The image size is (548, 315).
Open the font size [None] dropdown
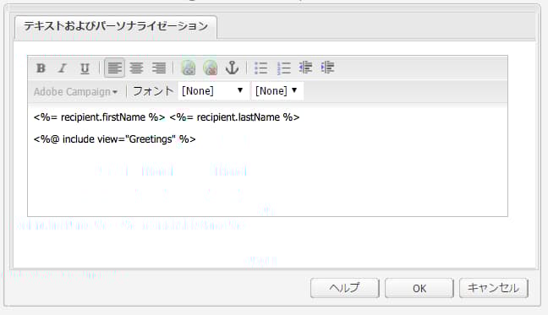click(x=277, y=91)
